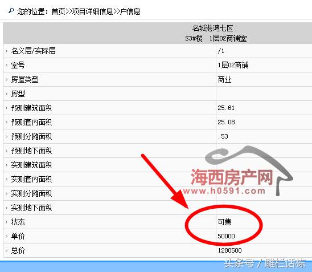Select the 状态 row label
Image resolution: width=312 pixels, height=272 pixels.
18,222
